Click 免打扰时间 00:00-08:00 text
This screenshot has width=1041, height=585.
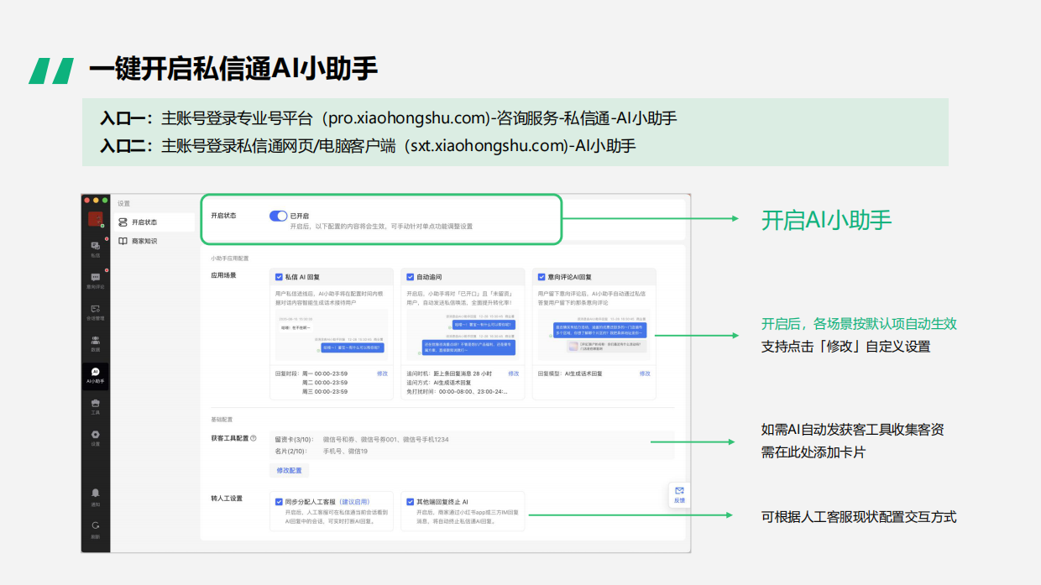click(457, 391)
